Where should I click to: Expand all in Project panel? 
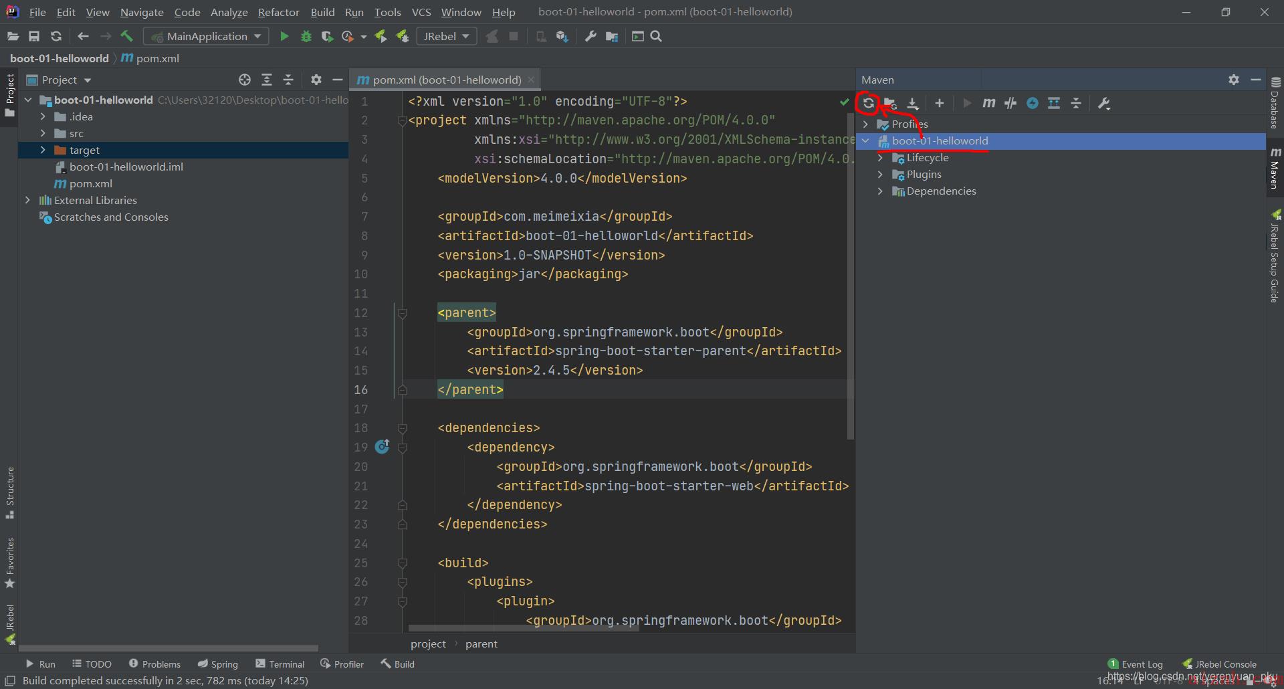pos(267,80)
